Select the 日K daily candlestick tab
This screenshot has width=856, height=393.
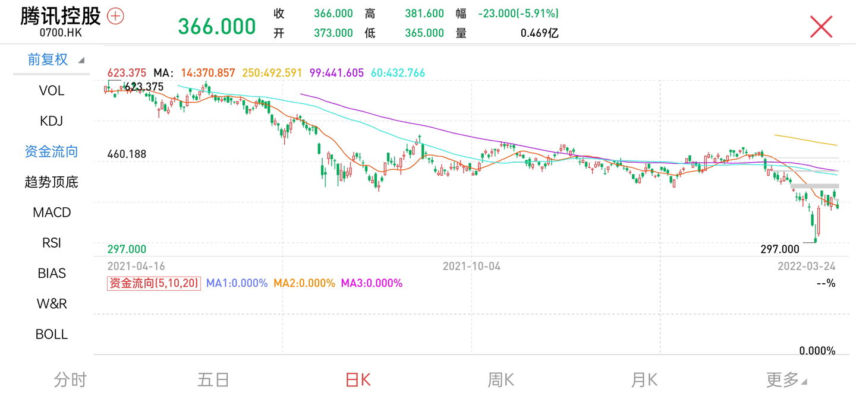(x=357, y=379)
